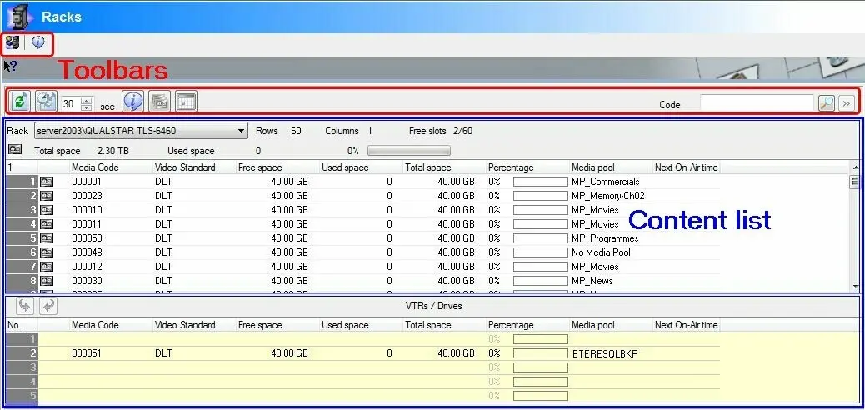The image size is (865, 410).
Task: Increase the refresh seconds spinner value
Action: click(86, 100)
